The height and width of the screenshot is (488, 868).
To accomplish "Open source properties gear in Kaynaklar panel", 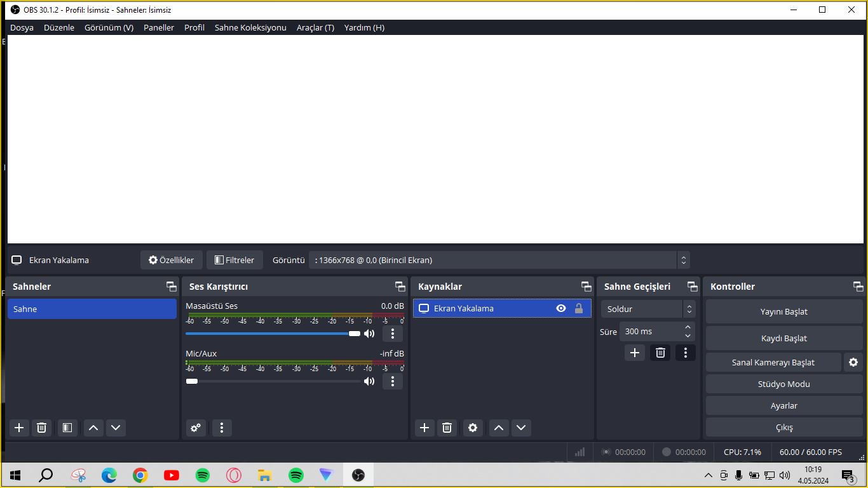I will click(x=473, y=428).
